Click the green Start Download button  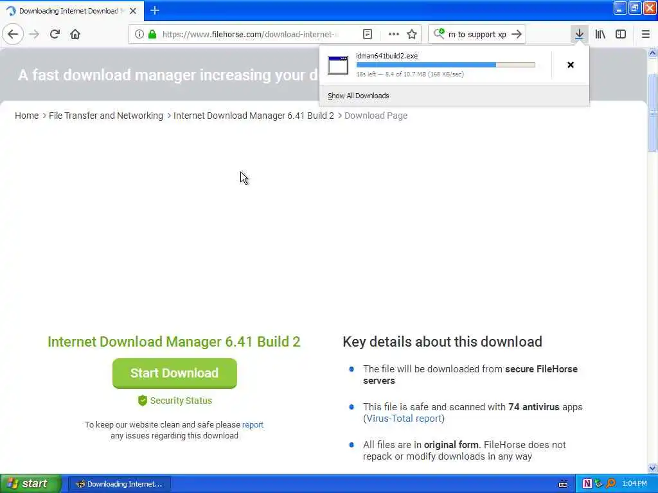tap(175, 373)
